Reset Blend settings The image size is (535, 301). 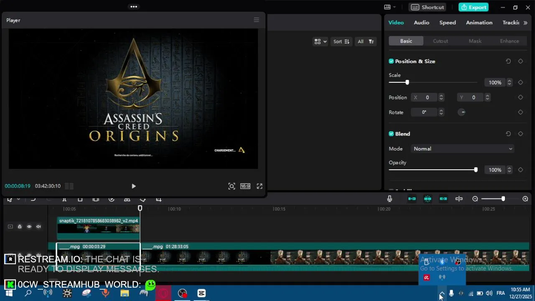coord(508,134)
